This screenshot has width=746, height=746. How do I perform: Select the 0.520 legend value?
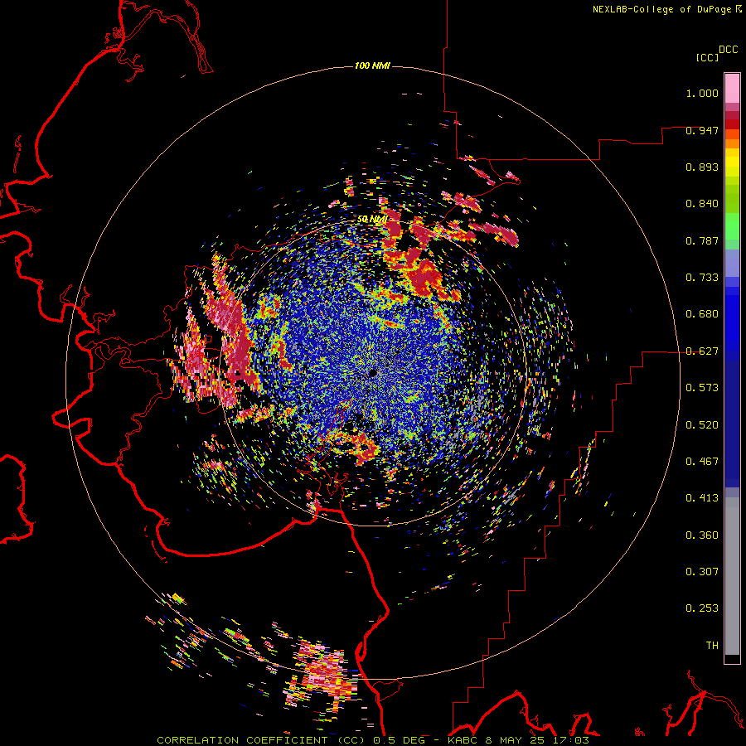point(702,425)
